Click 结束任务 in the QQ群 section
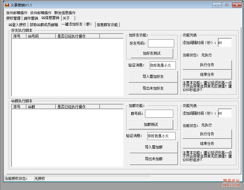Screen dimensions: 244x190 207,144
